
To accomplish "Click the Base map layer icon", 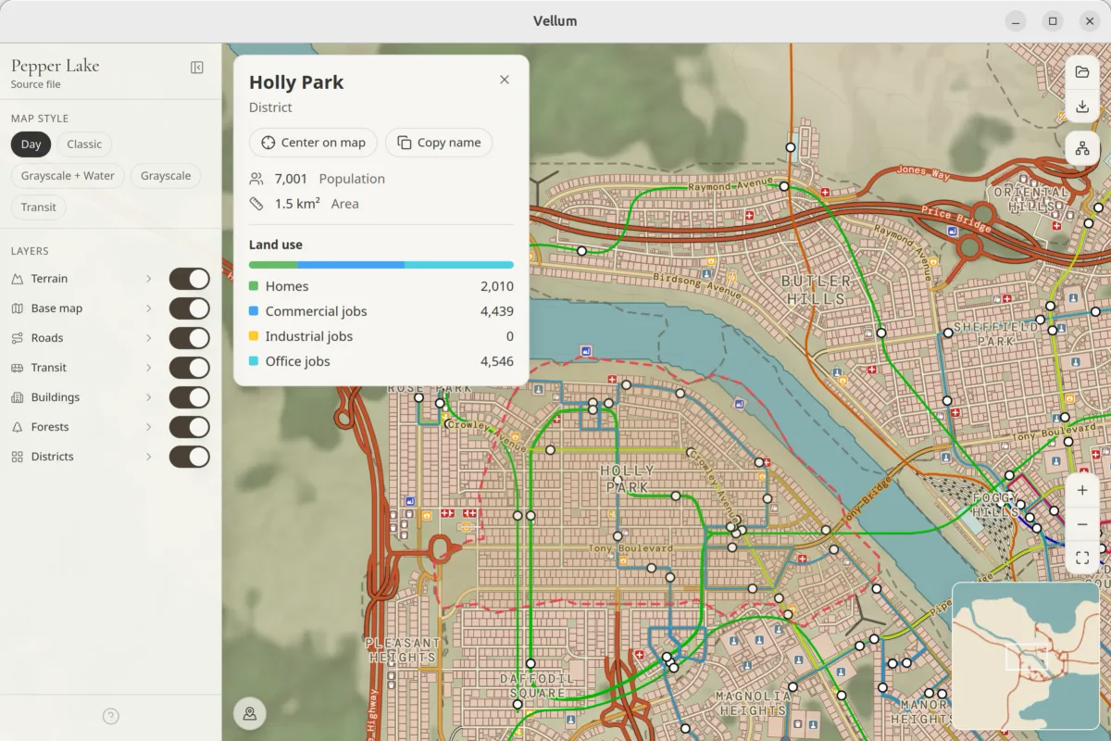I will [17, 308].
